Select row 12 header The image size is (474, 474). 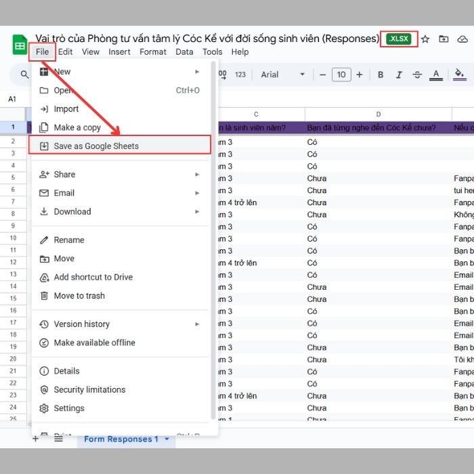(x=13, y=262)
